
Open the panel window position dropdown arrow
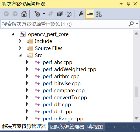121,4
